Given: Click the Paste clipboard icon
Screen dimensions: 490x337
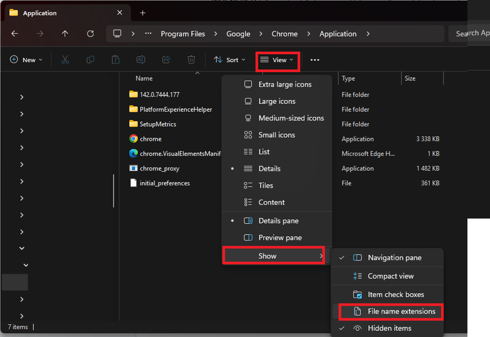Looking at the screenshot, I should click(116, 59).
